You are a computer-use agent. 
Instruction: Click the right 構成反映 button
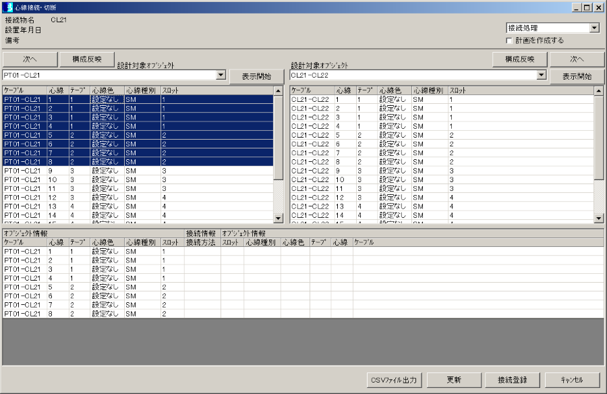pyautogui.click(x=520, y=59)
